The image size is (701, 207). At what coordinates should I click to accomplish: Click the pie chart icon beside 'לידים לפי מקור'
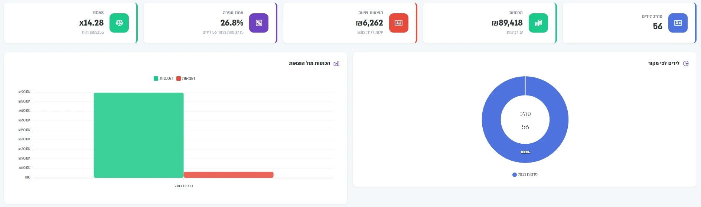pyautogui.click(x=686, y=63)
